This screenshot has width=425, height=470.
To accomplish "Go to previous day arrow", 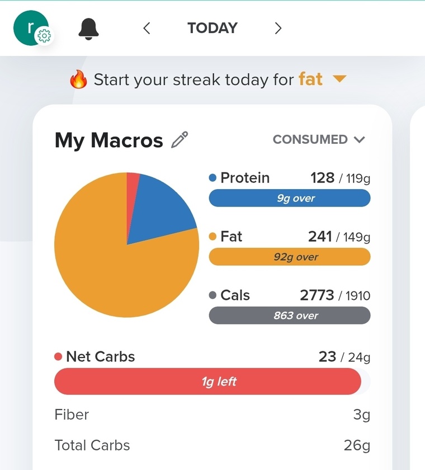I will coord(147,28).
